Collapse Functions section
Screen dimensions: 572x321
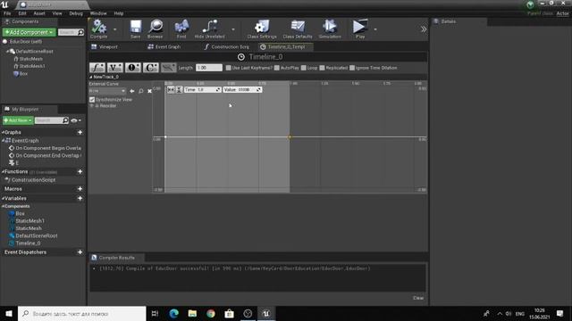click(3, 171)
